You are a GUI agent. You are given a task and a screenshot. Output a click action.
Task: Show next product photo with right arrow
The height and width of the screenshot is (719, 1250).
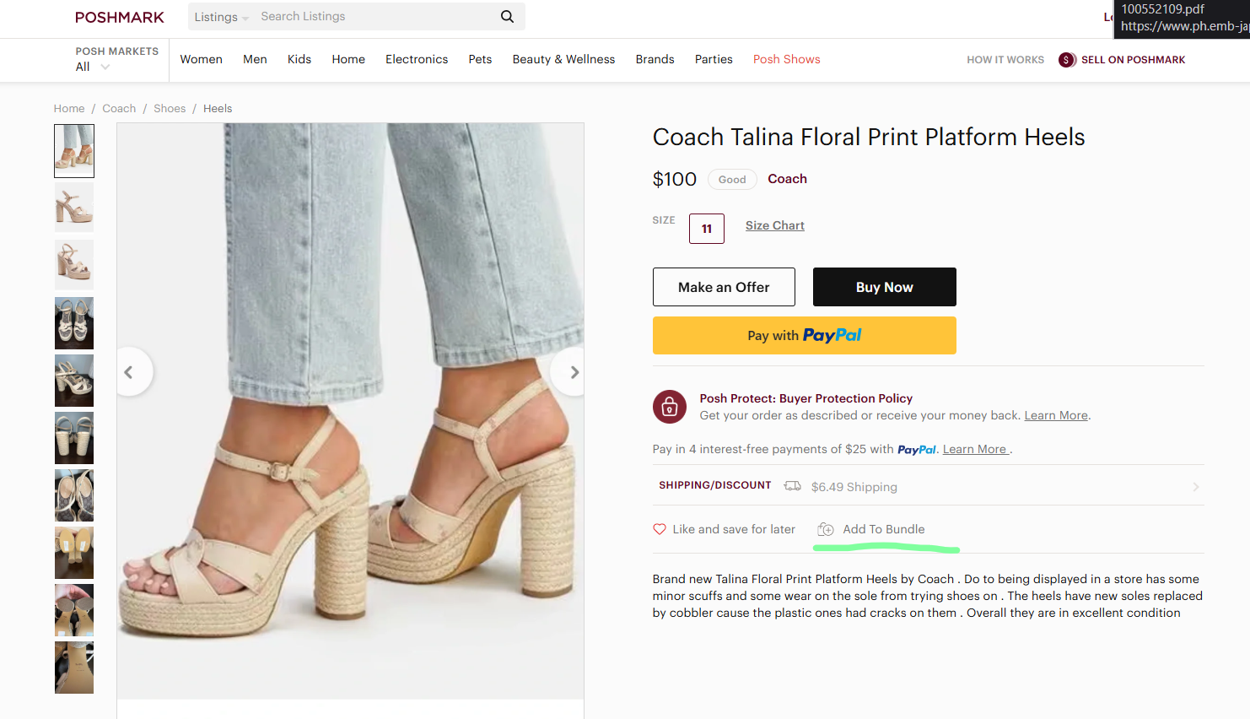pyautogui.click(x=573, y=372)
